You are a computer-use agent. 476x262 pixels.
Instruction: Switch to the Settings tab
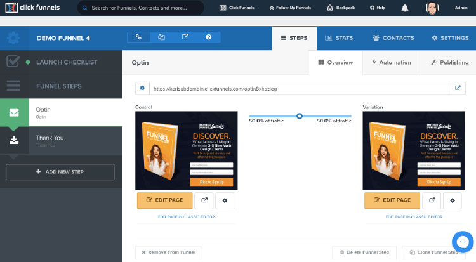coord(450,38)
